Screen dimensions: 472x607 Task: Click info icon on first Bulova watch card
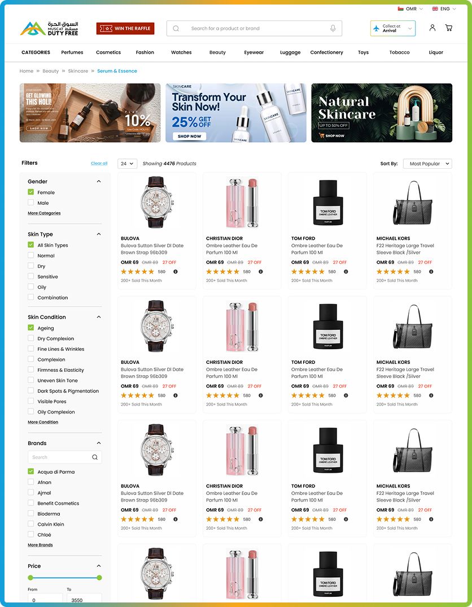pos(176,272)
